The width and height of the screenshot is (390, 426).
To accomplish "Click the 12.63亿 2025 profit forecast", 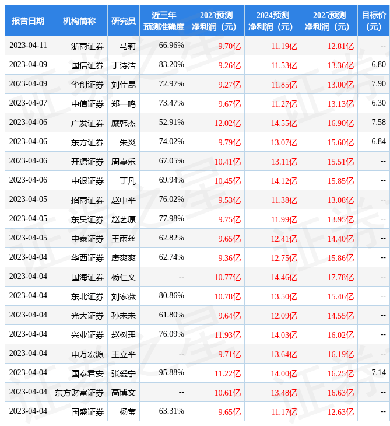I will point(340,412).
